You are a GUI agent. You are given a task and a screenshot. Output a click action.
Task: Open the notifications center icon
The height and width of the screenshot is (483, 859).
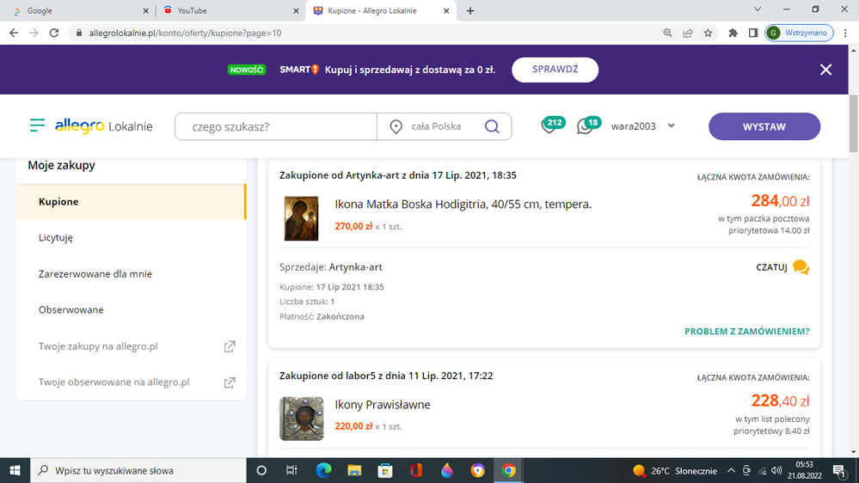point(839,470)
